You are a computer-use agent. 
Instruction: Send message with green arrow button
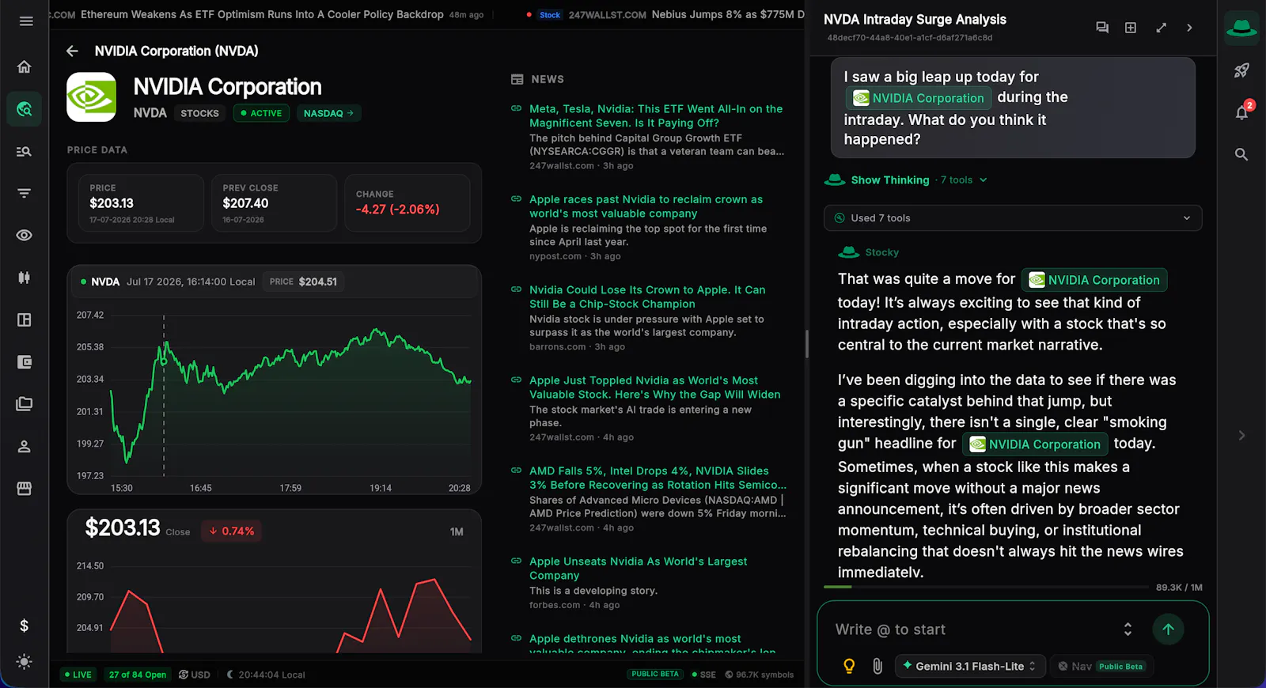pos(1168,629)
